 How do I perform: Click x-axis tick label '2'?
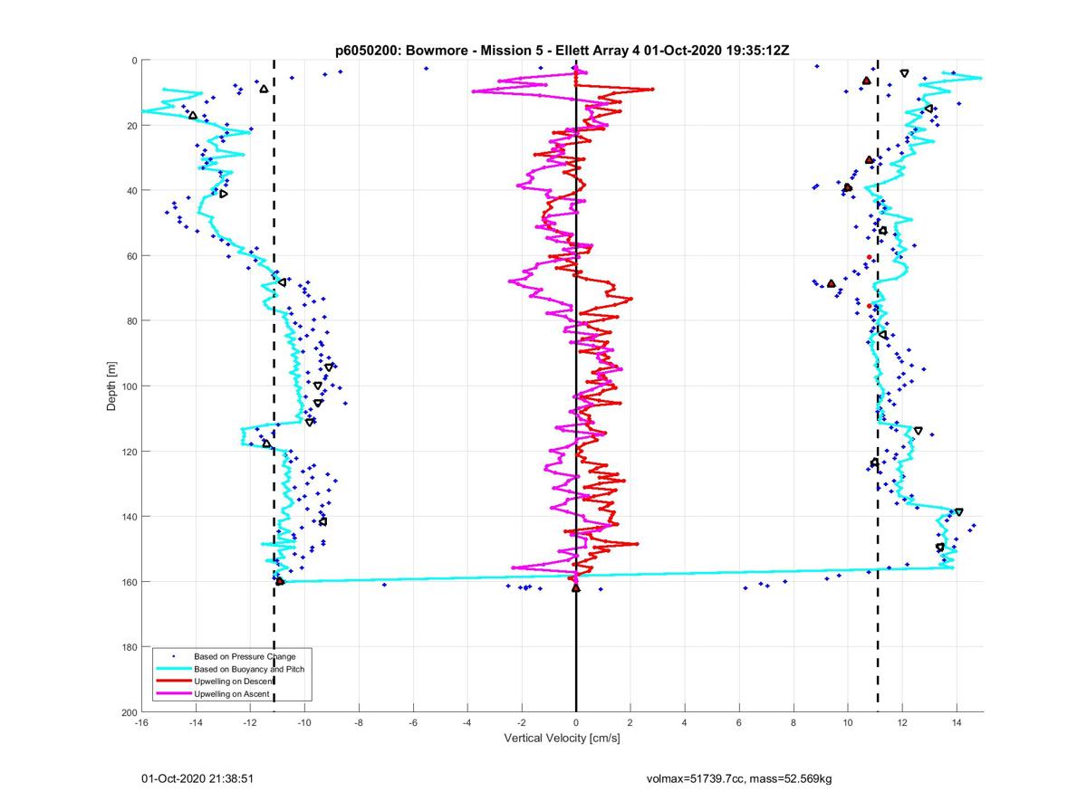(630, 724)
